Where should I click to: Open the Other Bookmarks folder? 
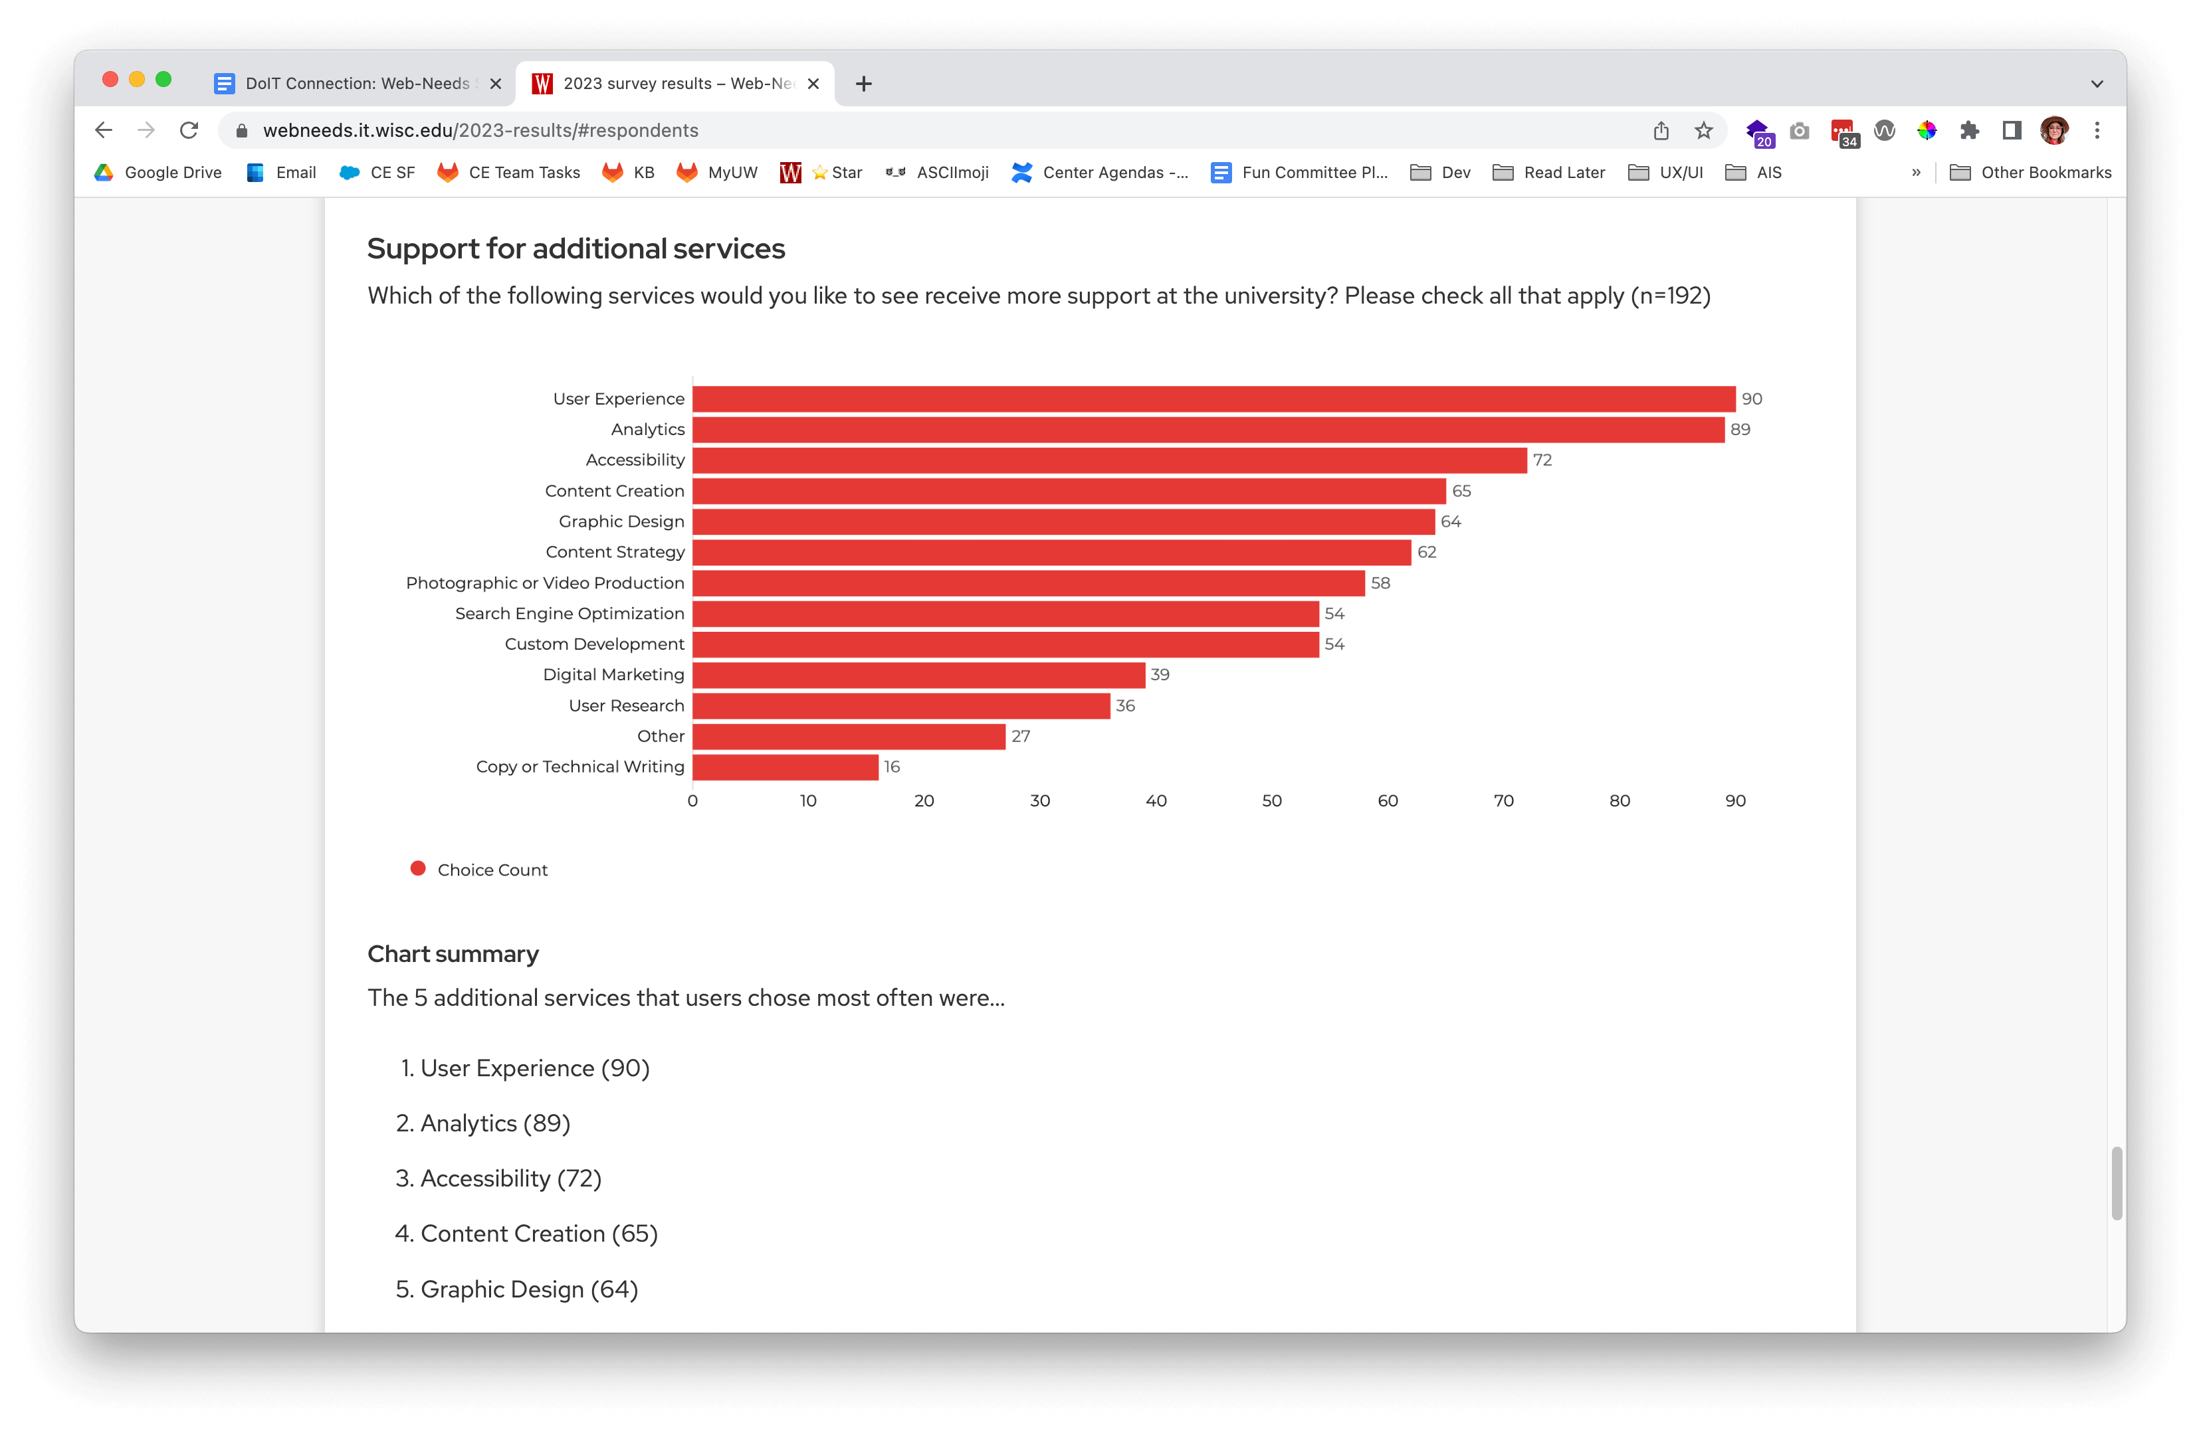pyautogui.click(x=2031, y=173)
